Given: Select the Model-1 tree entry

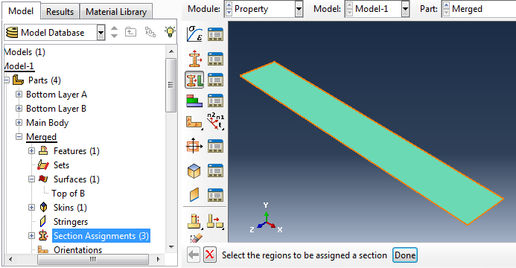Looking at the screenshot, I should click(x=19, y=66).
